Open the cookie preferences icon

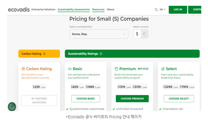(x=12, y=106)
